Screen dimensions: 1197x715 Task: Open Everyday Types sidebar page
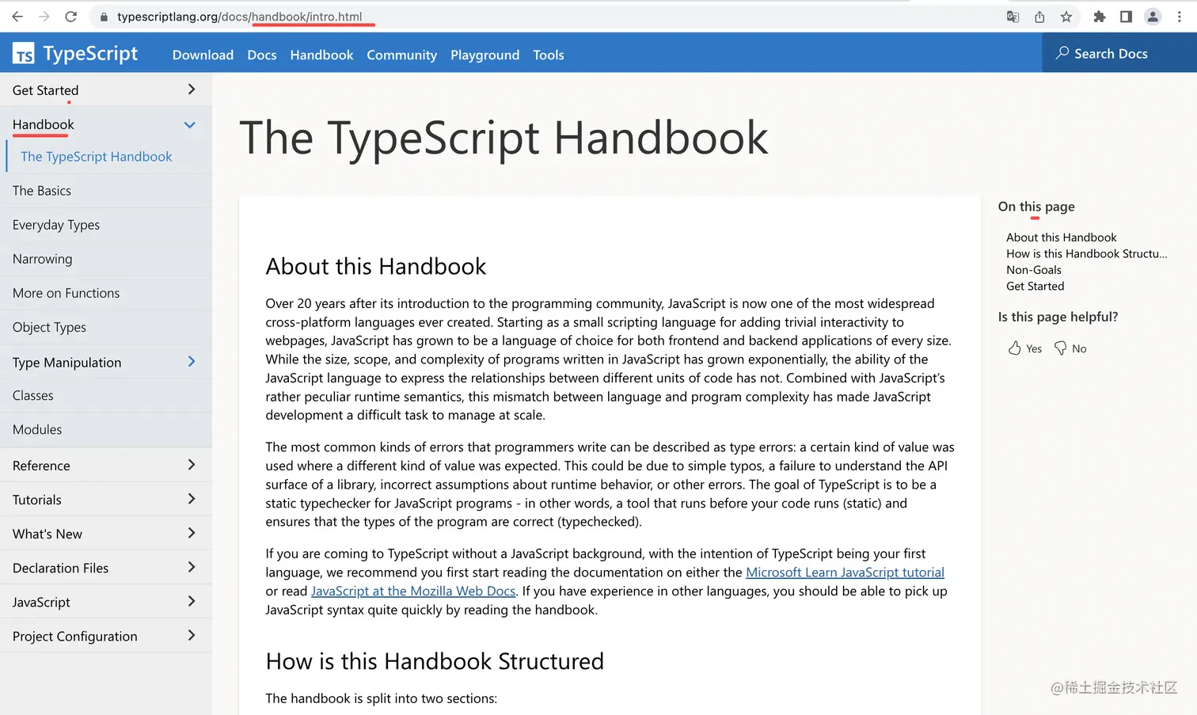(56, 225)
